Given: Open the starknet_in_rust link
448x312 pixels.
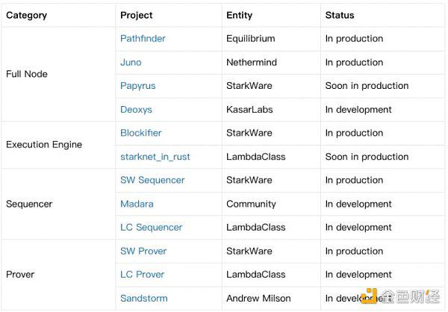Looking at the screenshot, I should pos(155,157).
